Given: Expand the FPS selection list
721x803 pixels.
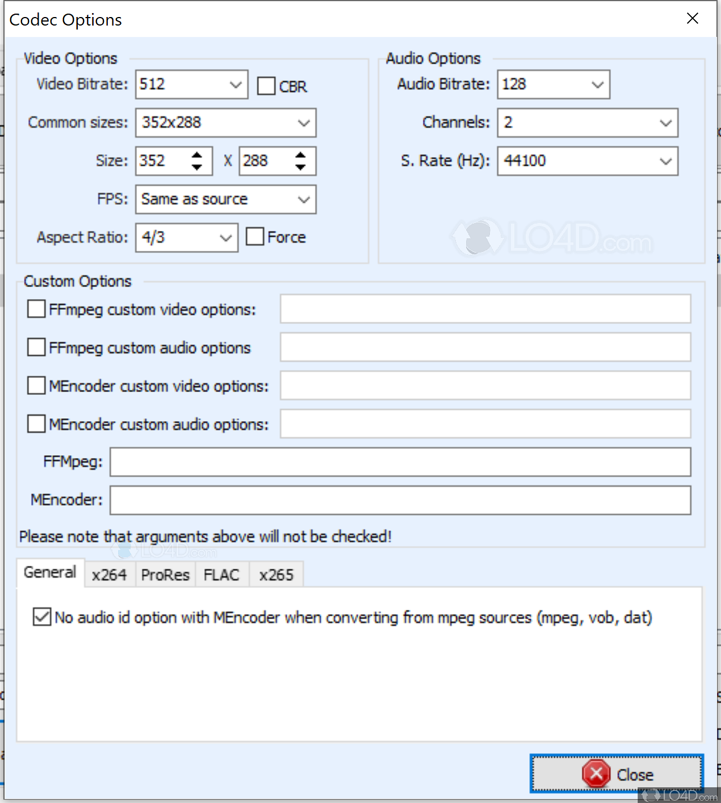Looking at the screenshot, I should coord(304,199).
